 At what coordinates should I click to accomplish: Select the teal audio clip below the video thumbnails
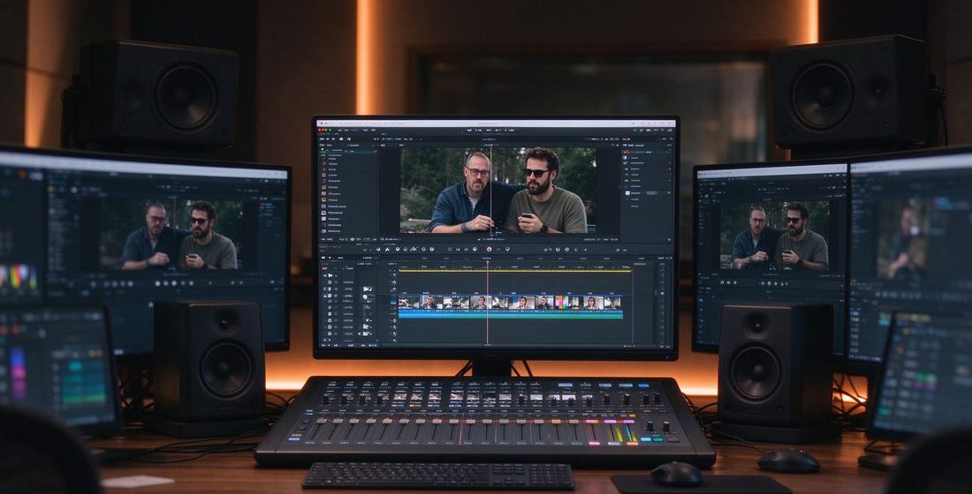click(510, 314)
